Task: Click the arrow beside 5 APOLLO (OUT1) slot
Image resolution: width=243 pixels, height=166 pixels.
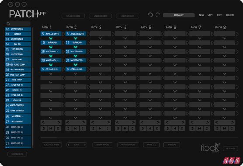Action: (63, 34)
